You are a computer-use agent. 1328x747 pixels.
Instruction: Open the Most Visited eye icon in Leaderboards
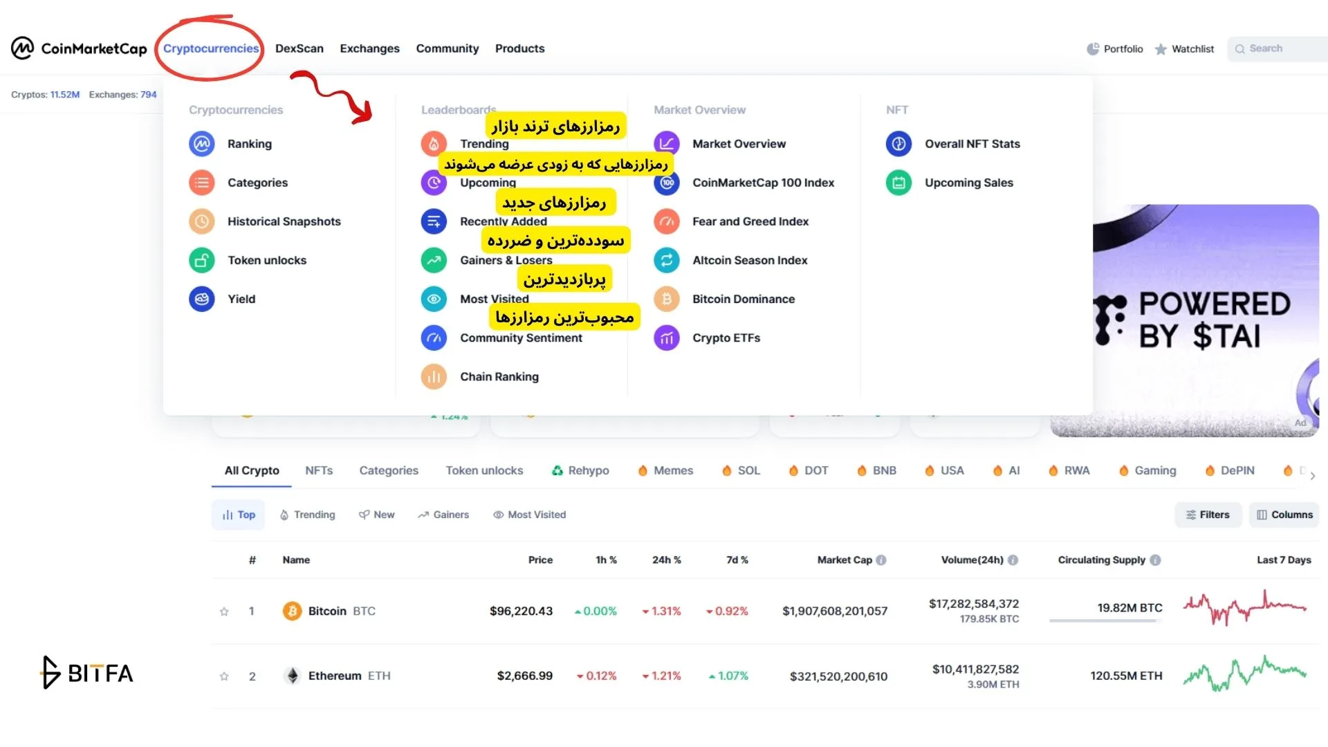(x=434, y=299)
